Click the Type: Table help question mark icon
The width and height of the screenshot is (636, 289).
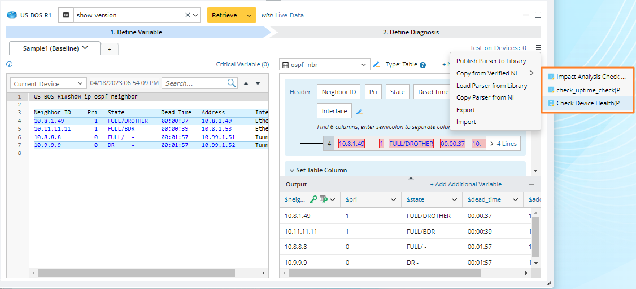[x=422, y=65]
